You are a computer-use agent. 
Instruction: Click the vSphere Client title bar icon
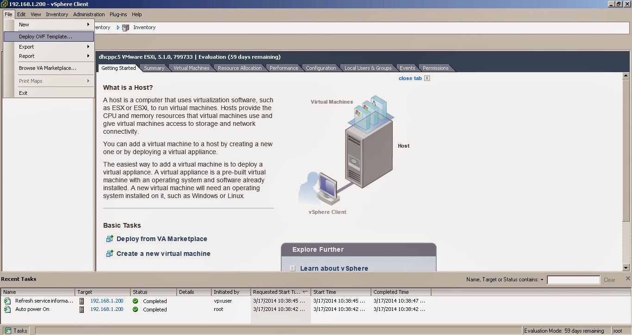4,4
